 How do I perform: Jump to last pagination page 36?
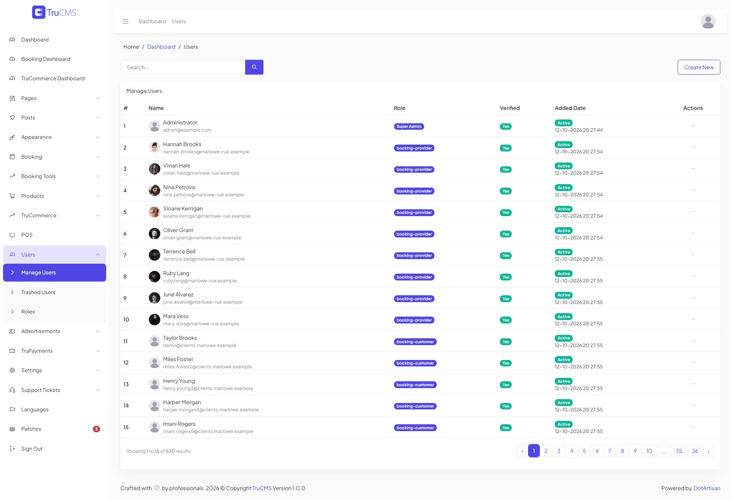[695, 451]
